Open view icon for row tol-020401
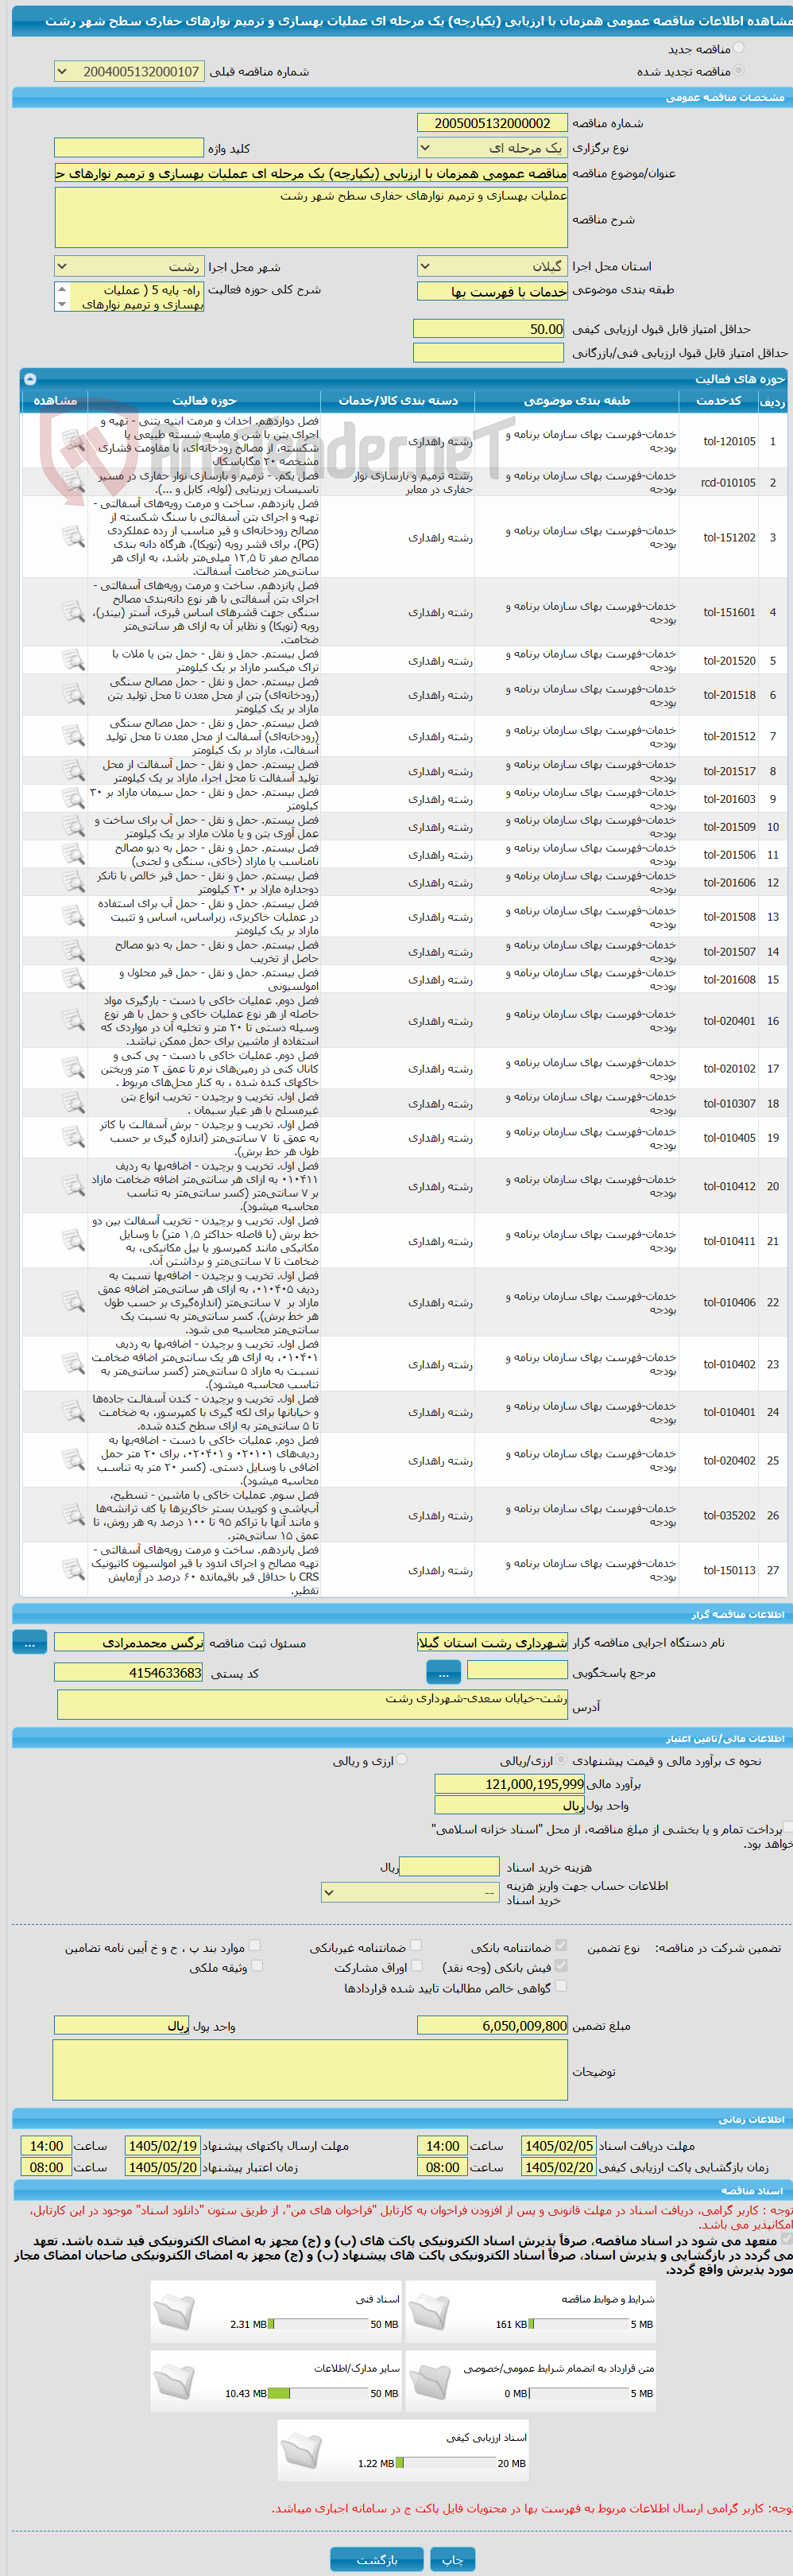 tap(72, 1020)
